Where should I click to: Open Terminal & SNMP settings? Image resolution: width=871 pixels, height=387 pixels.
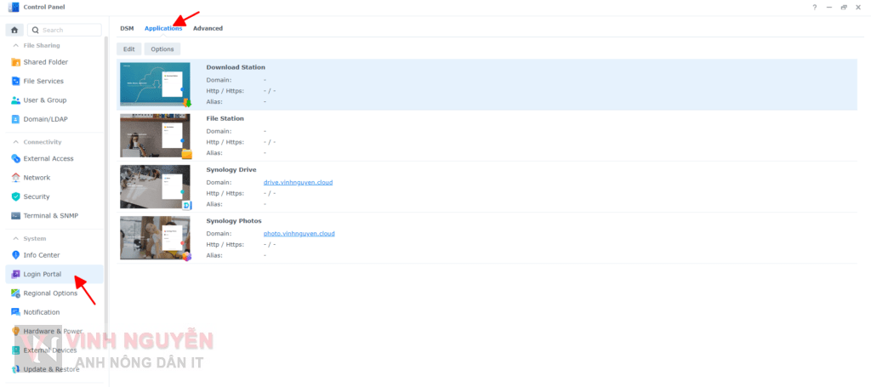coord(50,216)
